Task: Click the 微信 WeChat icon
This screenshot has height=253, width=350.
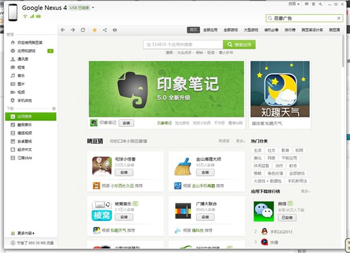Action: (x=264, y=212)
